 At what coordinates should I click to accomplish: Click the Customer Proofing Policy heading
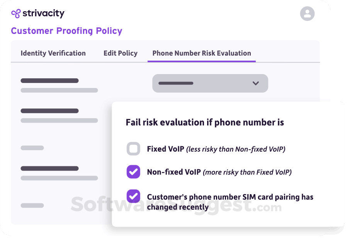[x=67, y=31]
